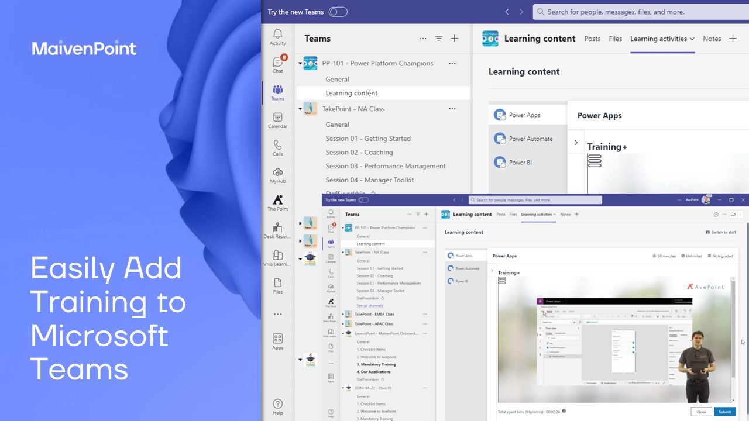749x421 pixels.
Task: Click hamburger icon under Training+ in small window
Action: tap(501, 281)
